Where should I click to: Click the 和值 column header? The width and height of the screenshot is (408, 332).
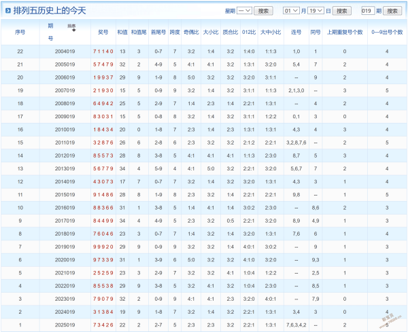pos(122,32)
